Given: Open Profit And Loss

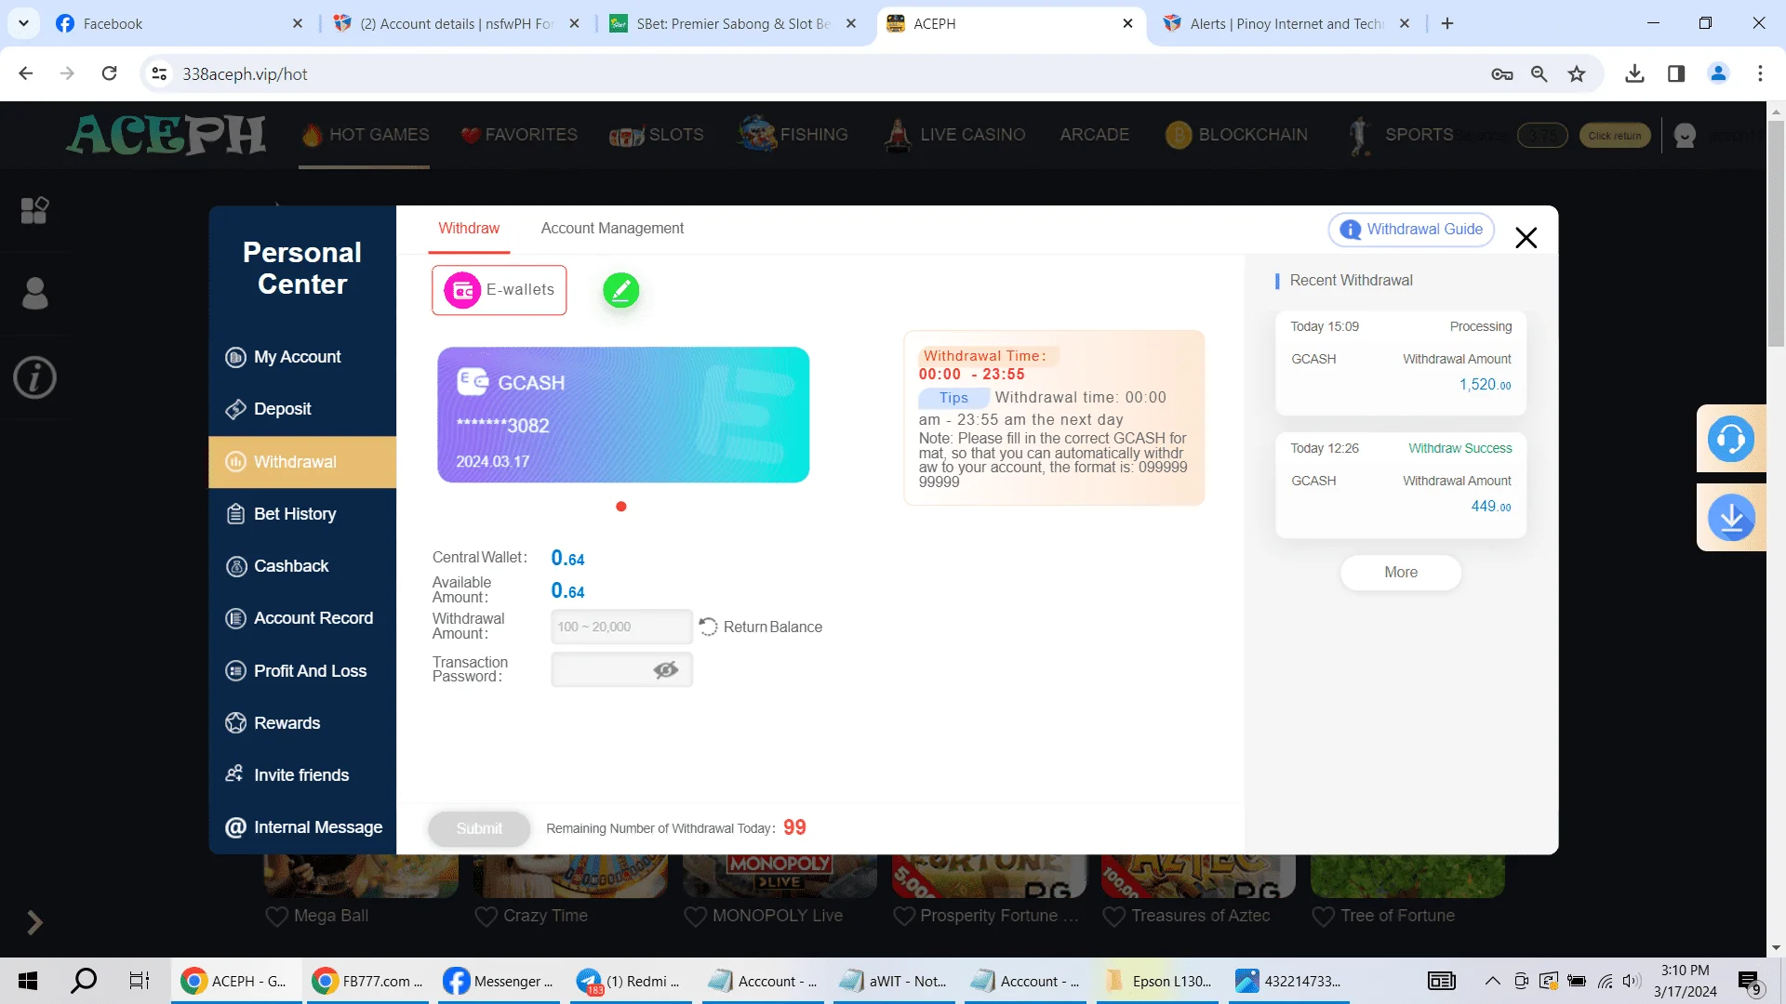Looking at the screenshot, I should click(302, 671).
